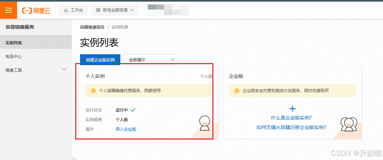Click the group users icon in 企业版 card
The image size is (383, 160).
(x=349, y=124)
